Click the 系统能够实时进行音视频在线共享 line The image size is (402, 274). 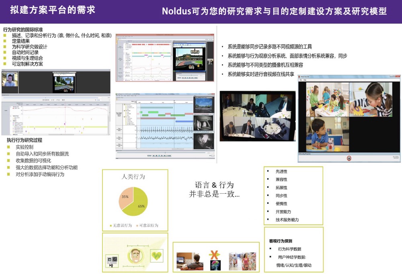(x=261, y=74)
